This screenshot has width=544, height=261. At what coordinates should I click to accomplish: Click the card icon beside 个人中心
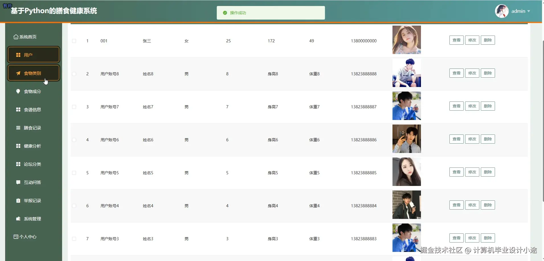click(x=16, y=237)
